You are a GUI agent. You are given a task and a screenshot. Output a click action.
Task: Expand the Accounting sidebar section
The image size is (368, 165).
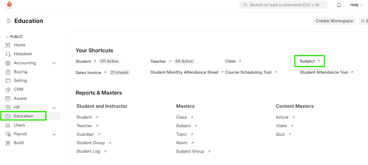[54, 63]
